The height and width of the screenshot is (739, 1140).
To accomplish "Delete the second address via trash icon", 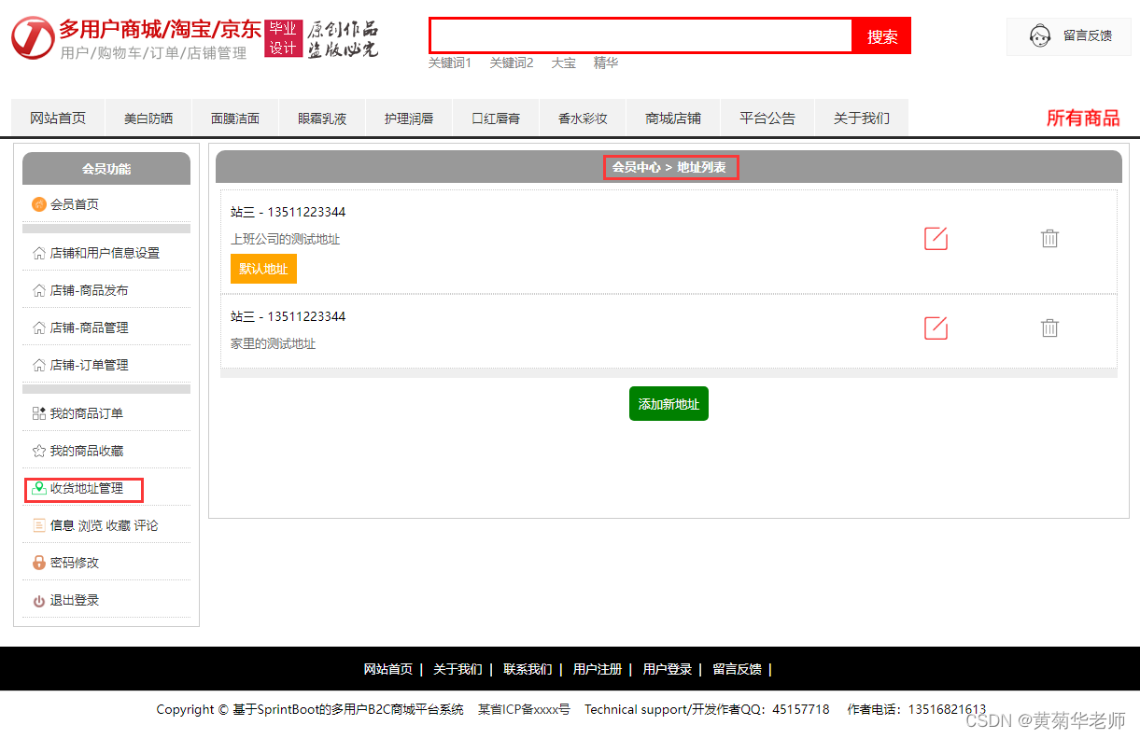I will tap(1049, 328).
